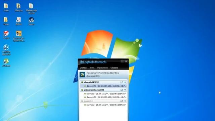This screenshot has height=121, width=215.
Task: Toggle the offline network's hollow status circle
Action: tap(82, 101)
